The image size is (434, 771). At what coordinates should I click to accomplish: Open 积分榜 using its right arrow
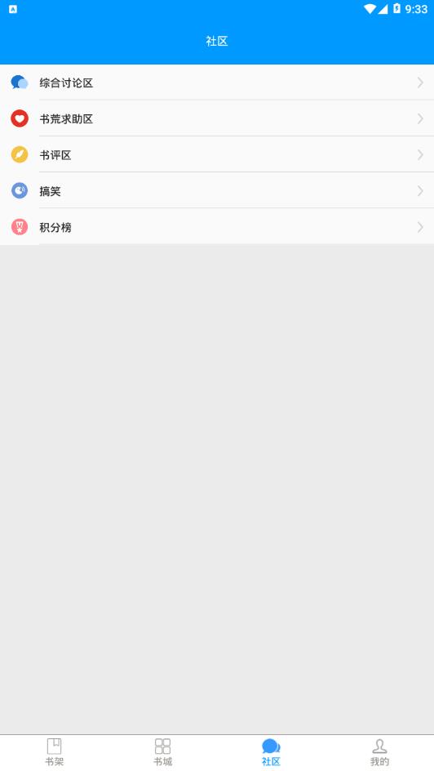coord(420,227)
